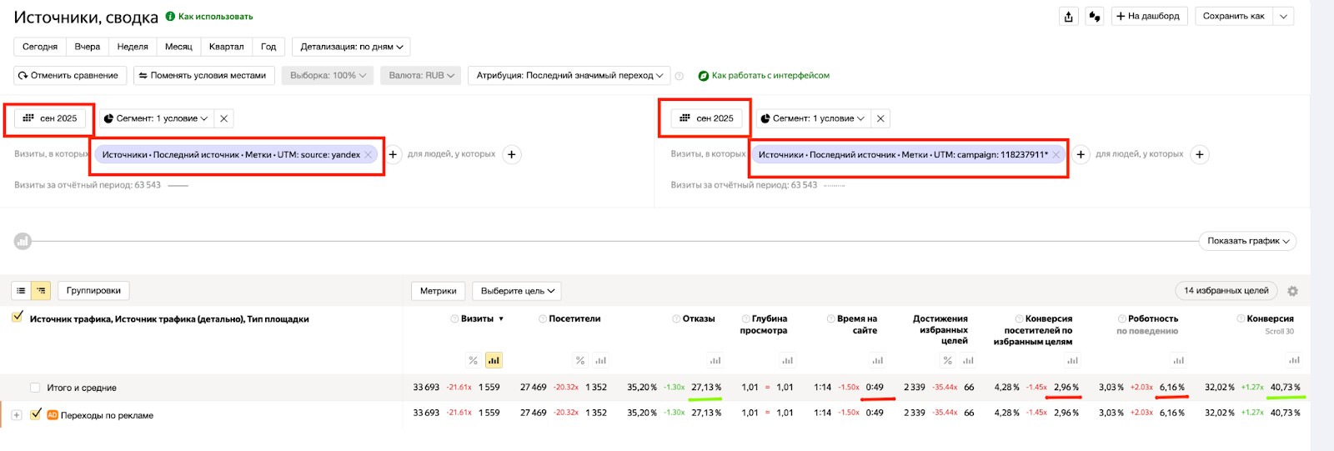Uncheck the Переходы по рекламе row
The height and width of the screenshot is (451, 1334).
click(36, 414)
